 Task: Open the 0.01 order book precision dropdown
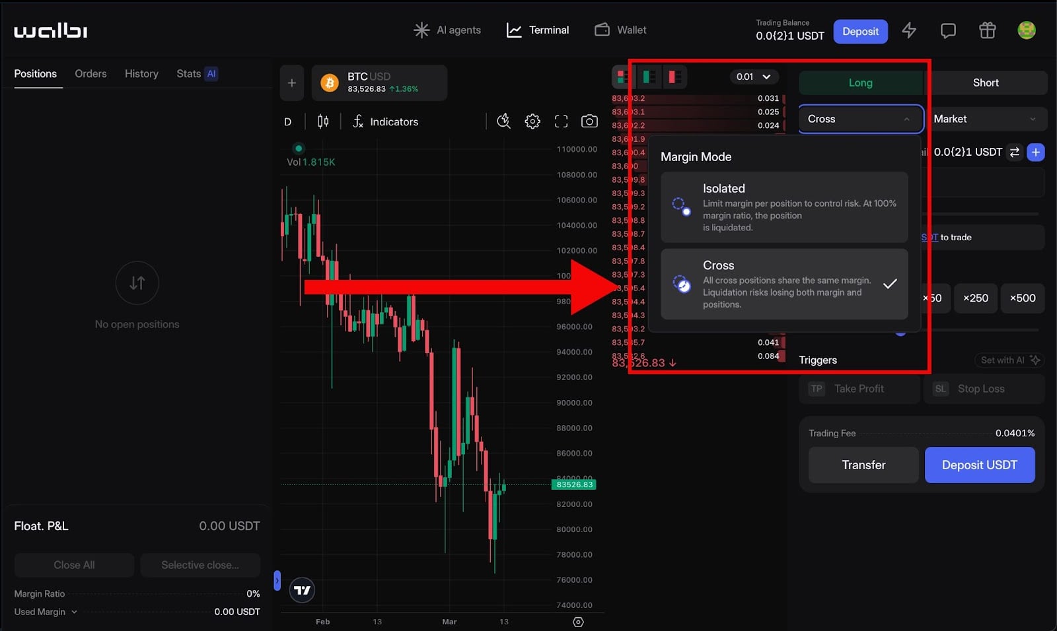pos(754,77)
